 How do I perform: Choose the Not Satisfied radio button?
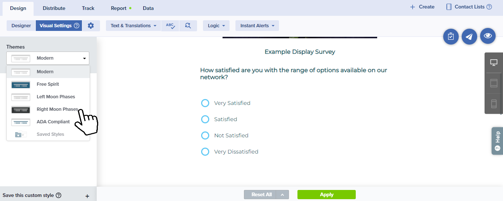pyautogui.click(x=205, y=135)
